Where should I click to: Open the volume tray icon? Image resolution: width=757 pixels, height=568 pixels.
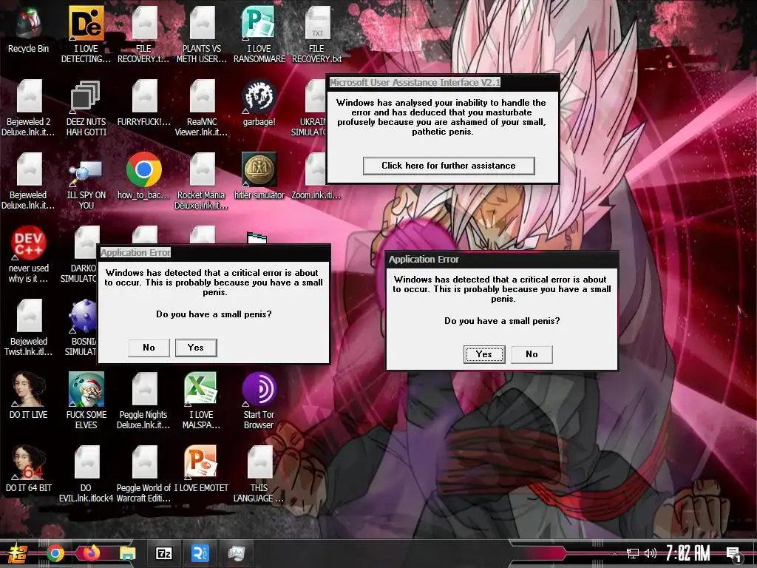coord(651,553)
